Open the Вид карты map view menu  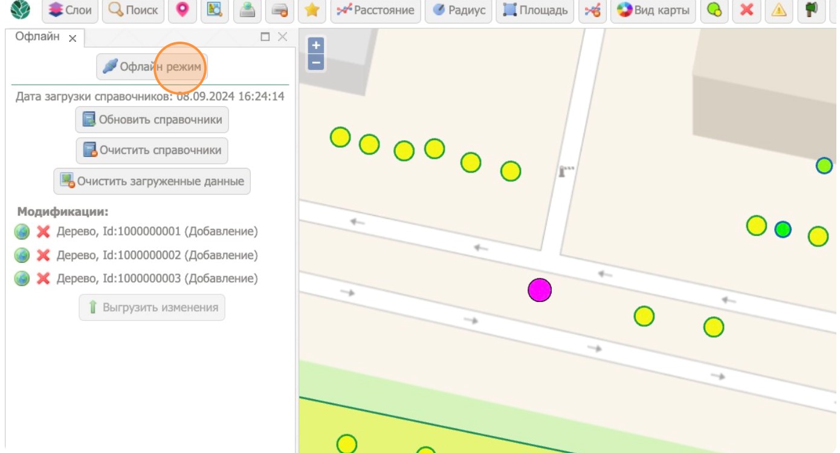(x=653, y=10)
